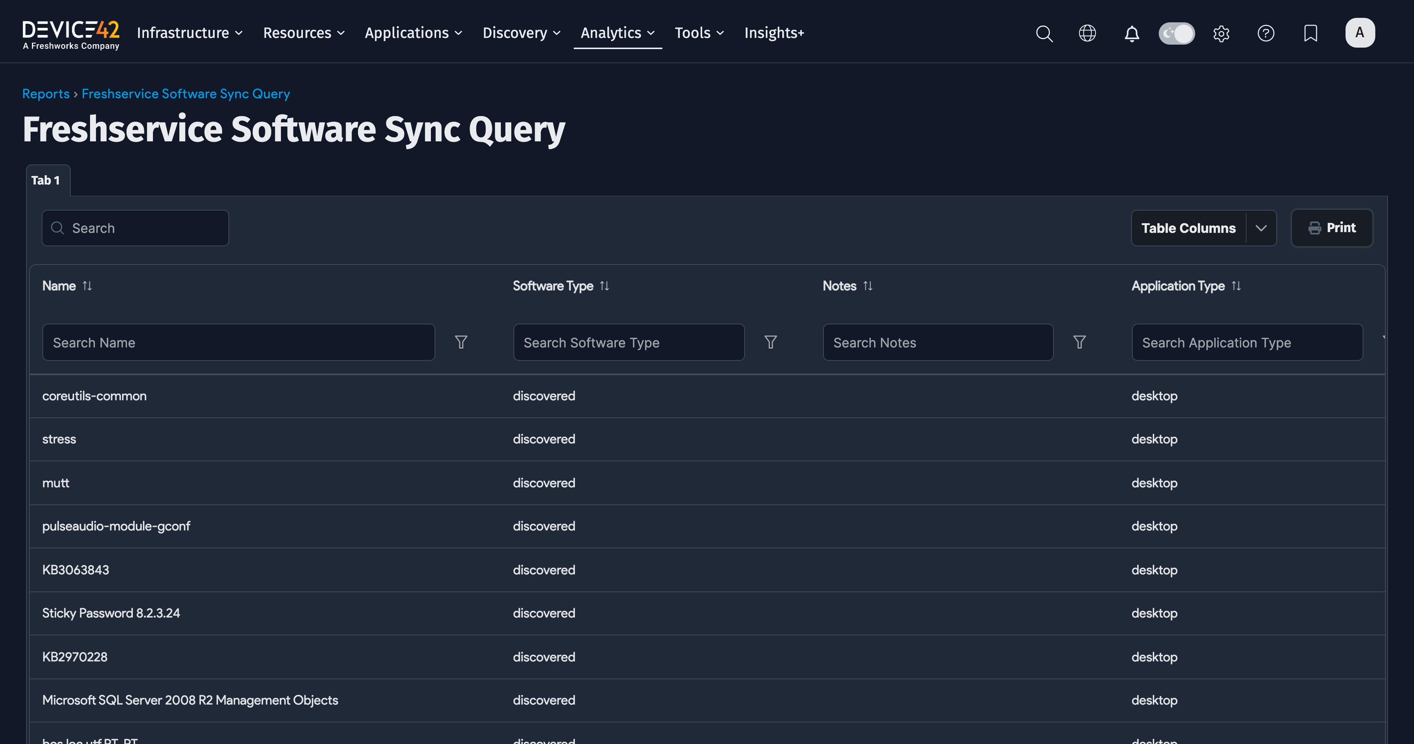1414x744 pixels.
Task: Expand the Infrastructure menu
Action: click(x=190, y=33)
